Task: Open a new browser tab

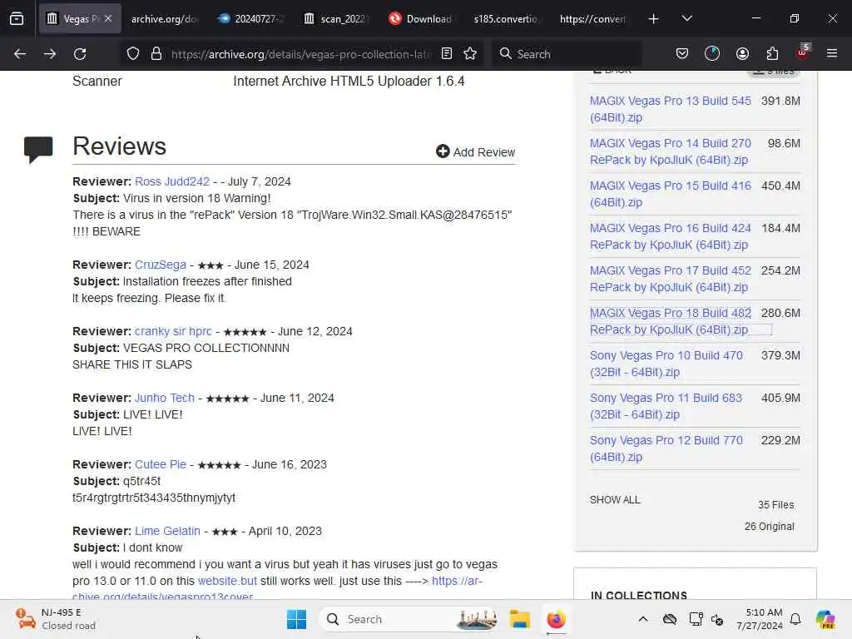Action: pos(653,19)
